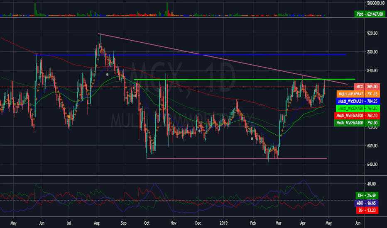Image resolution: width=387 pixels, height=228 pixels.
Task: Click the 2019 label on time axis
Action: [224, 223]
